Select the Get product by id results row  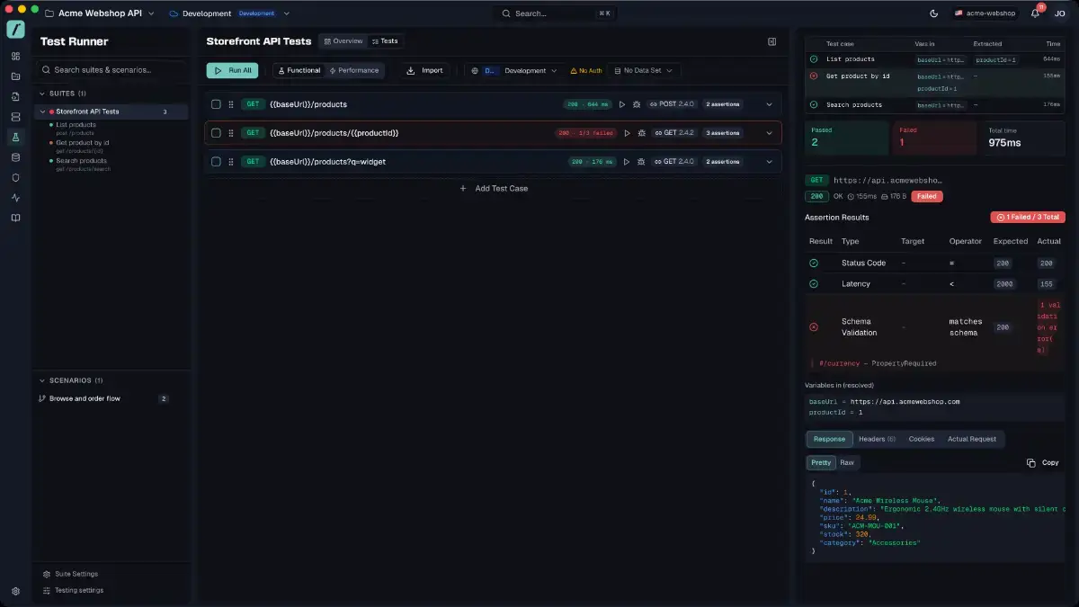(933, 83)
